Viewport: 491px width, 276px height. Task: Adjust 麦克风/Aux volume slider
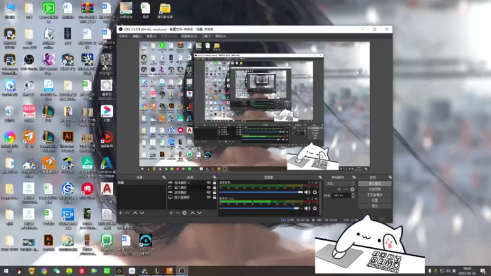point(261,208)
